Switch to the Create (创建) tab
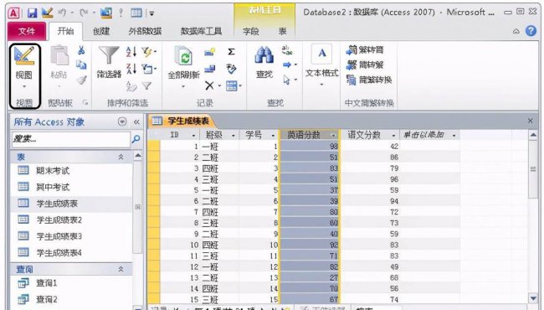The height and width of the screenshot is (310, 544). pos(101,32)
